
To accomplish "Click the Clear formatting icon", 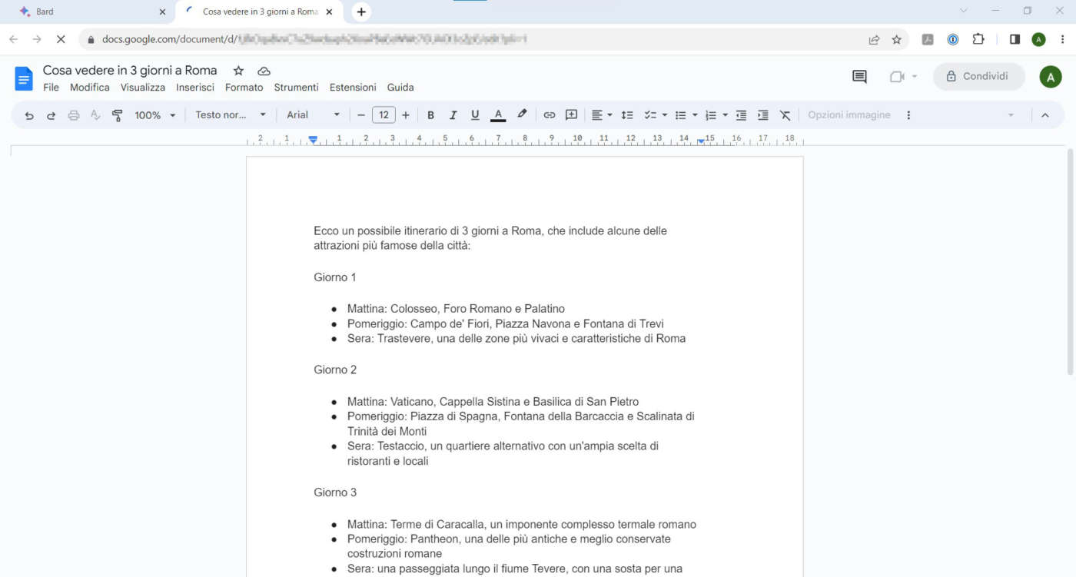I will [785, 115].
